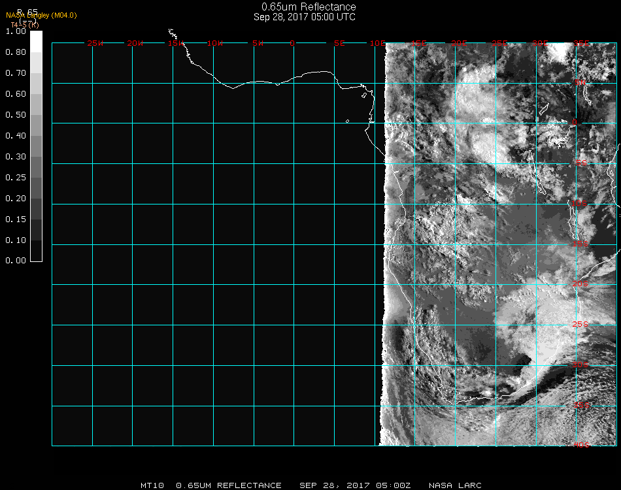Screen dimensions: 621x490
Task: Click the 10E longitude label
Action: 377,43
